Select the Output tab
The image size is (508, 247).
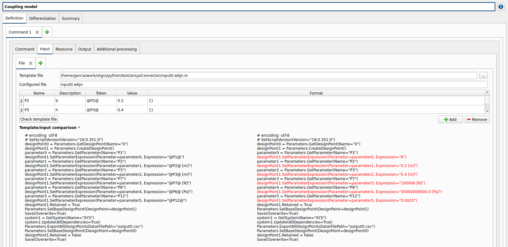84,49
